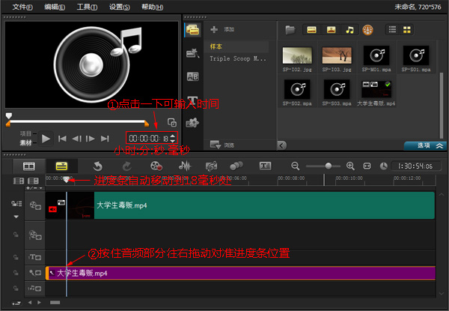Click the undo arrow in timeline toolbar
449x311 pixels.
(x=97, y=166)
